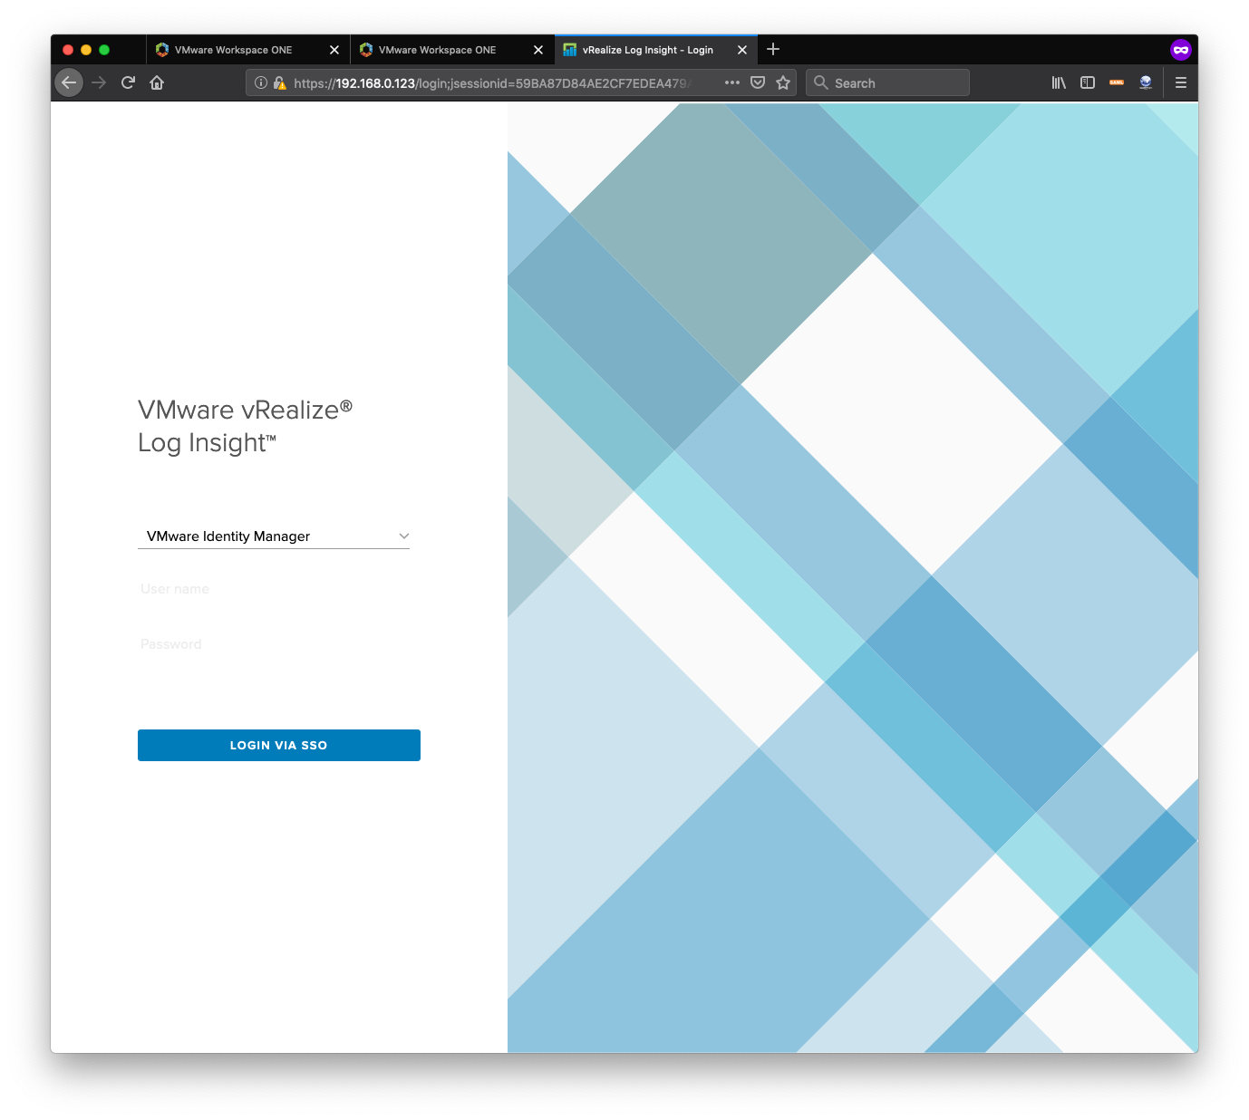The height and width of the screenshot is (1120, 1249).
Task: Show site information icon in address bar
Action: (261, 82)
